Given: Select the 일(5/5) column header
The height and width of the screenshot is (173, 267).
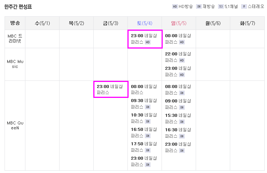Looking at the screenshot, I should coord(179,23).
